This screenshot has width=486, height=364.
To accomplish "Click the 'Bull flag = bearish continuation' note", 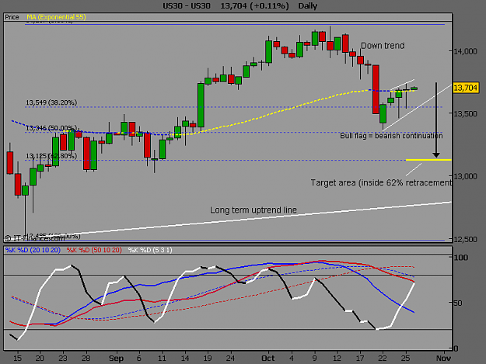I will pyautogui.click(x=391, y=136).
